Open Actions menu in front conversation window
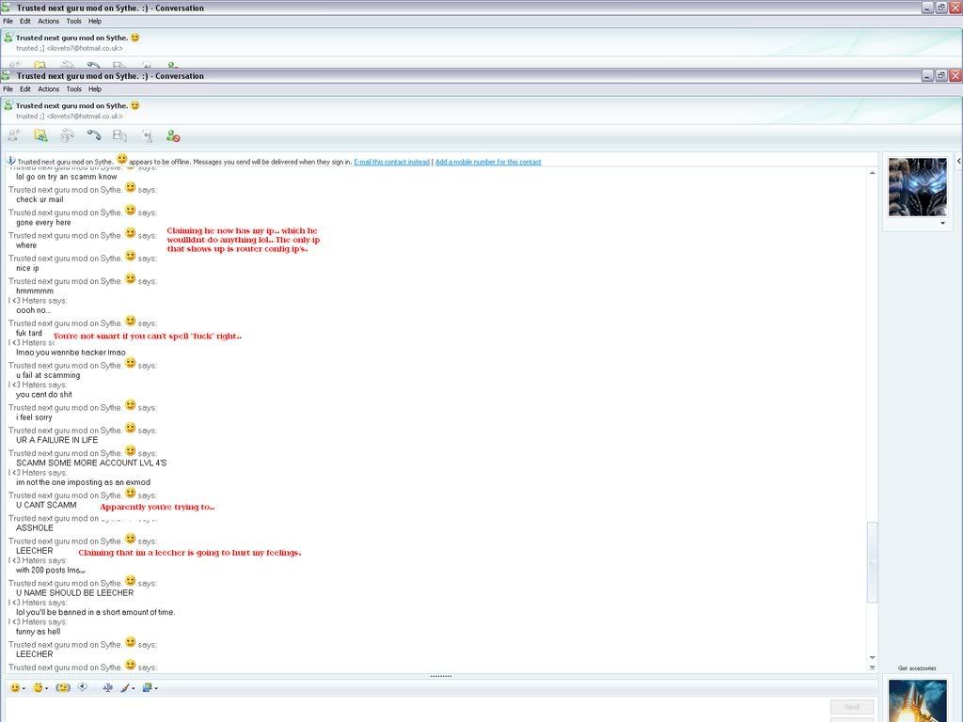This screenshot has height=722, width=963. click(x=49, y=89)
